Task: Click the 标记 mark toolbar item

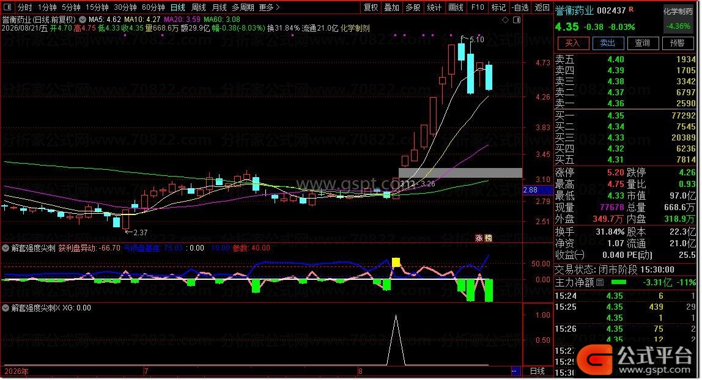Action: tap(498, 7)
